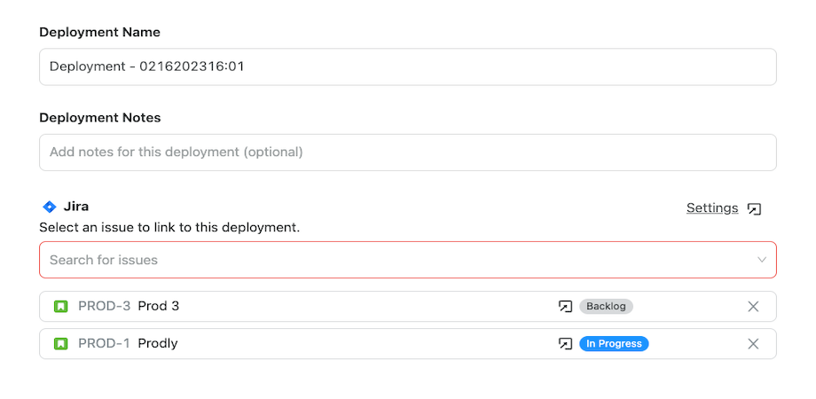Click the Deployment Notes input field

(x=407, y=153)
